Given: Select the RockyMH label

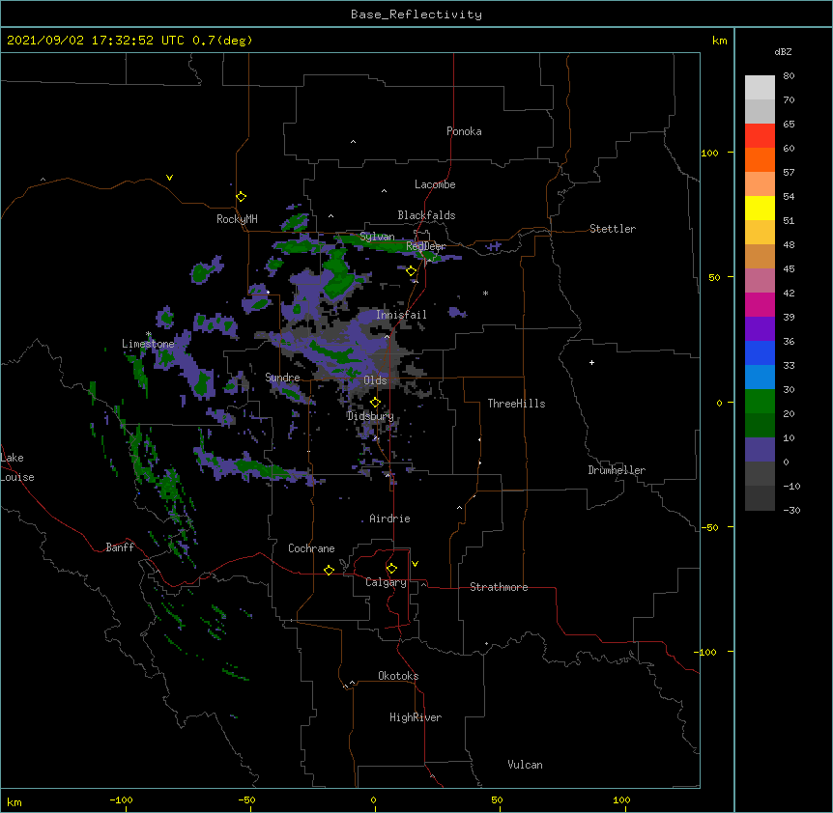Looking at the screenshot, I should [x=237, y=219].
